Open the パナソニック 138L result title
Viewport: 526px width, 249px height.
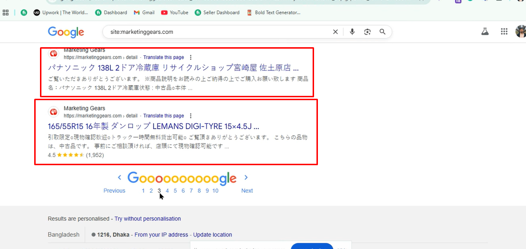point(173,68)
